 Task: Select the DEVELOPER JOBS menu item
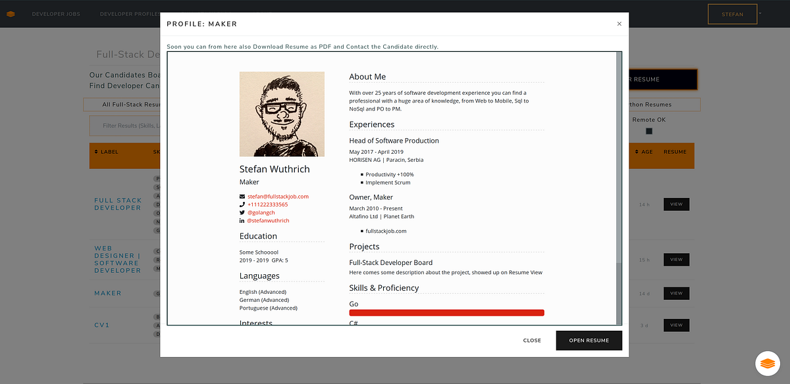[x=56, y=13]
